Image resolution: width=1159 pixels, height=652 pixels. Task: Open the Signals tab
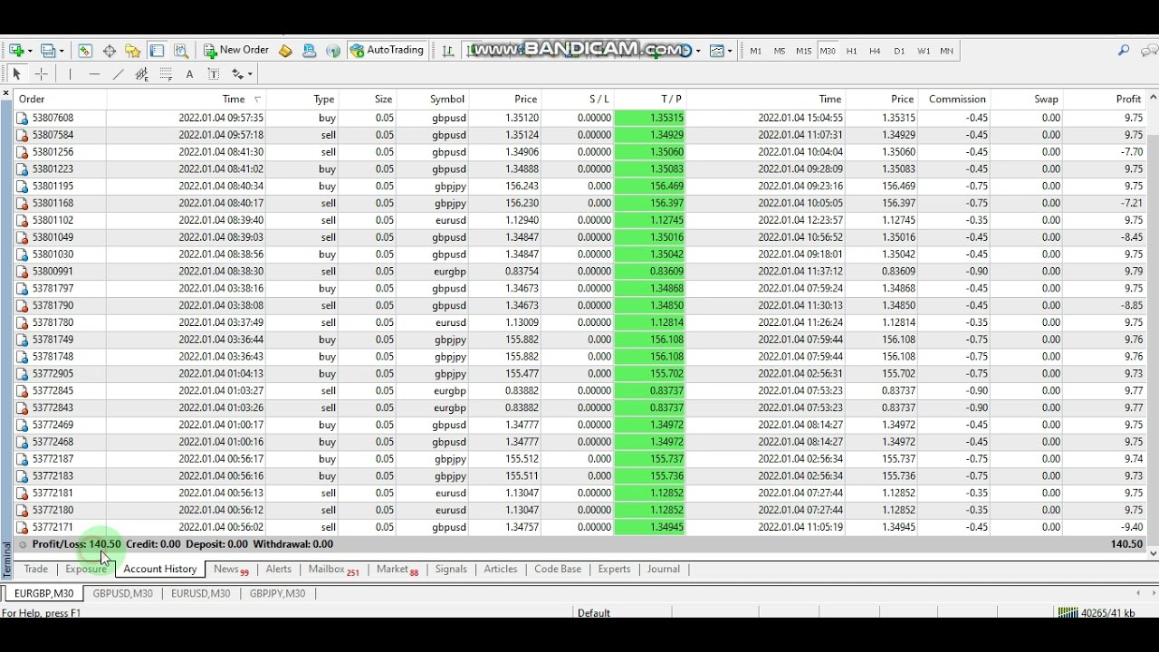coord(451,569)
